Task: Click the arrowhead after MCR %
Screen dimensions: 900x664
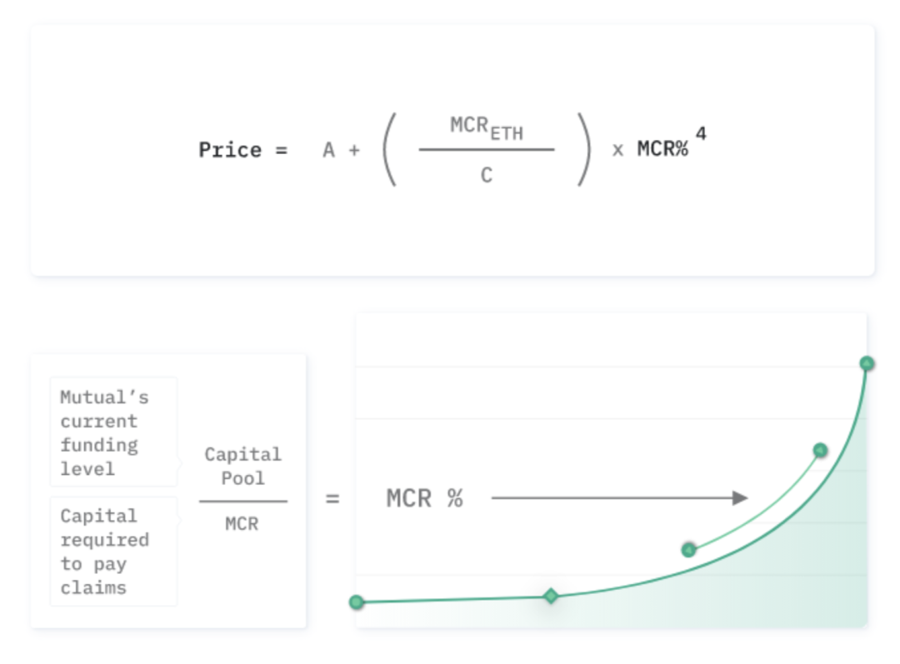Action: pos(739,498)
